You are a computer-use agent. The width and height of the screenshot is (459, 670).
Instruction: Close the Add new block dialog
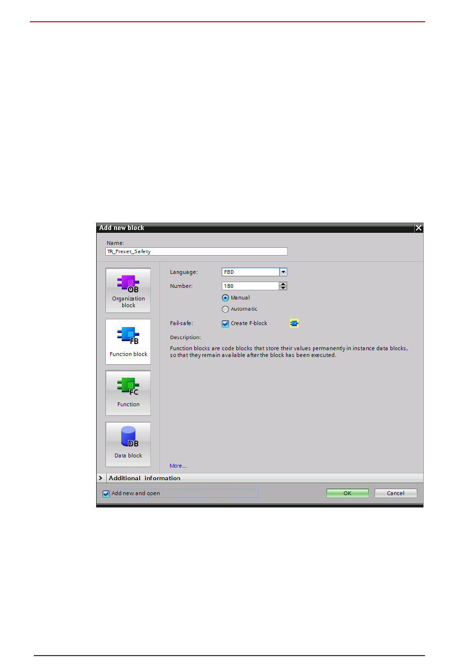click(x=418, y=228)
